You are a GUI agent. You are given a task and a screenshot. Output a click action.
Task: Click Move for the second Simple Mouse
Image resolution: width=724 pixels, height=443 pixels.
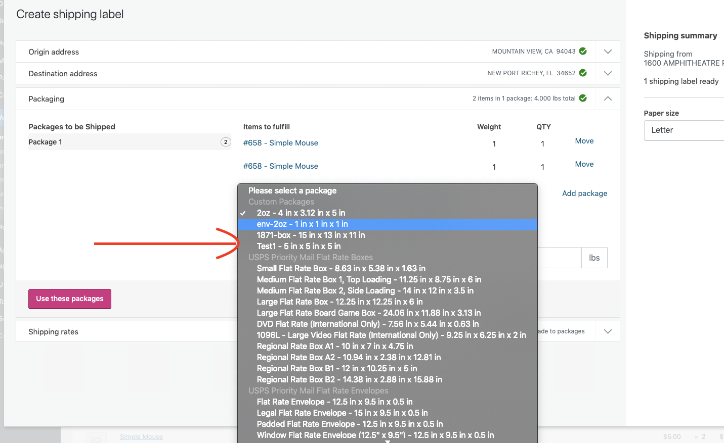point(584,164)
